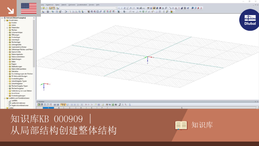Click the next load case arrow in toolbar
The width and height of the screenshot is (259, 146).
coord(122,8)
